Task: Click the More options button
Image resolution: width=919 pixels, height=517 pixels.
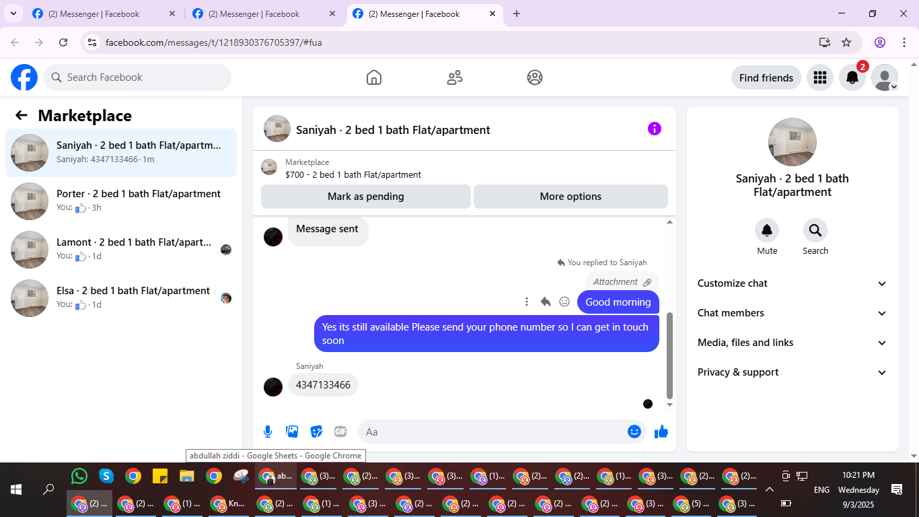Action: (571, 197)
